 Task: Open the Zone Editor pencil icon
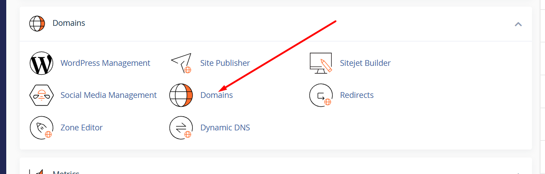tap(41, 128)
